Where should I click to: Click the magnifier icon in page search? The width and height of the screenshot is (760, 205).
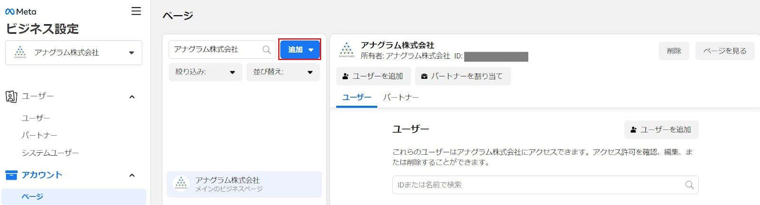[267, 49]
